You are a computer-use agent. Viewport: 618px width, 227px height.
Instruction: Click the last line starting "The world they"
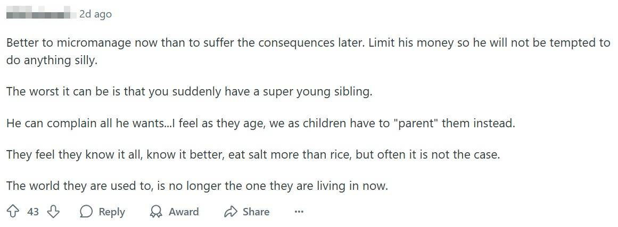click(x=197, y=186)
